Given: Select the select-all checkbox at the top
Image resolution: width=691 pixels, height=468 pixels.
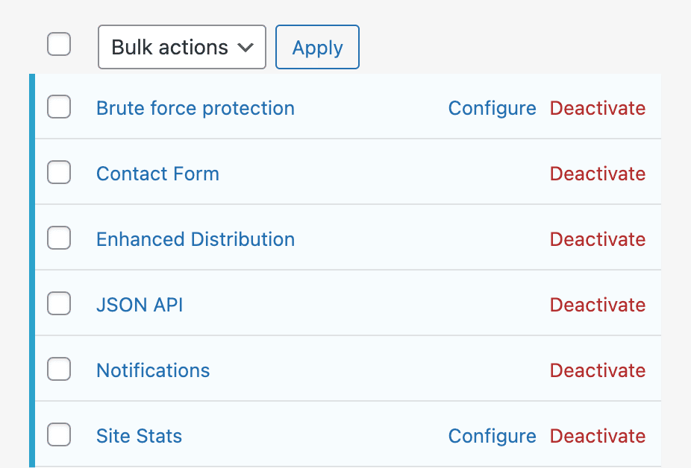Looking at the screenshot, I should (x=59, y=44).
